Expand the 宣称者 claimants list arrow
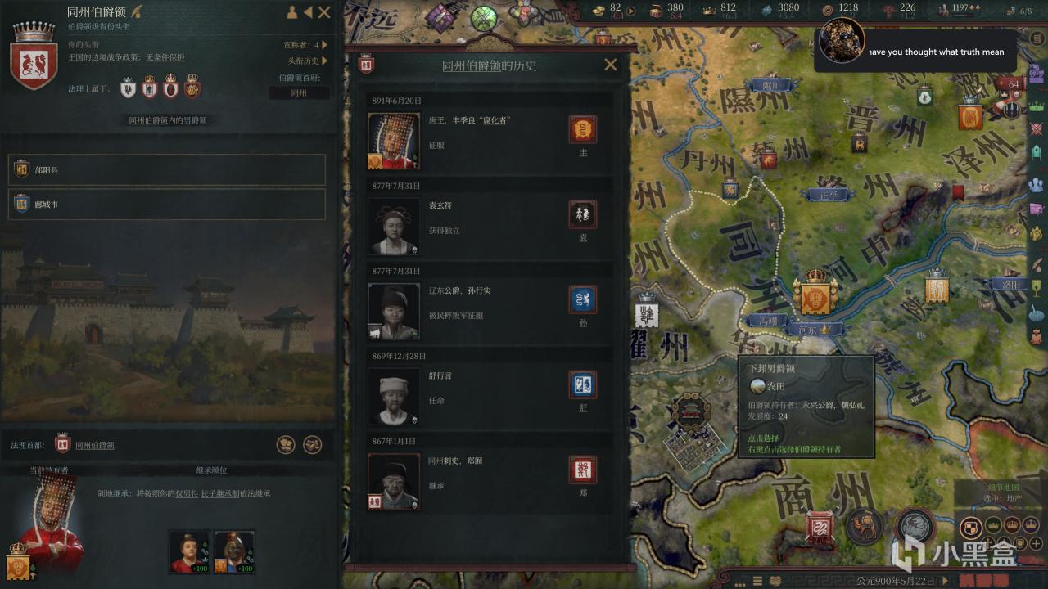1048x589 pixels. (x=325, y=45)
